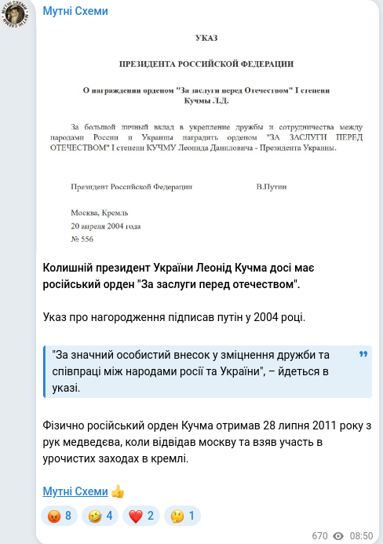Click the 670 view count
This screenshot has height=544, width=383.
(319, 536)
